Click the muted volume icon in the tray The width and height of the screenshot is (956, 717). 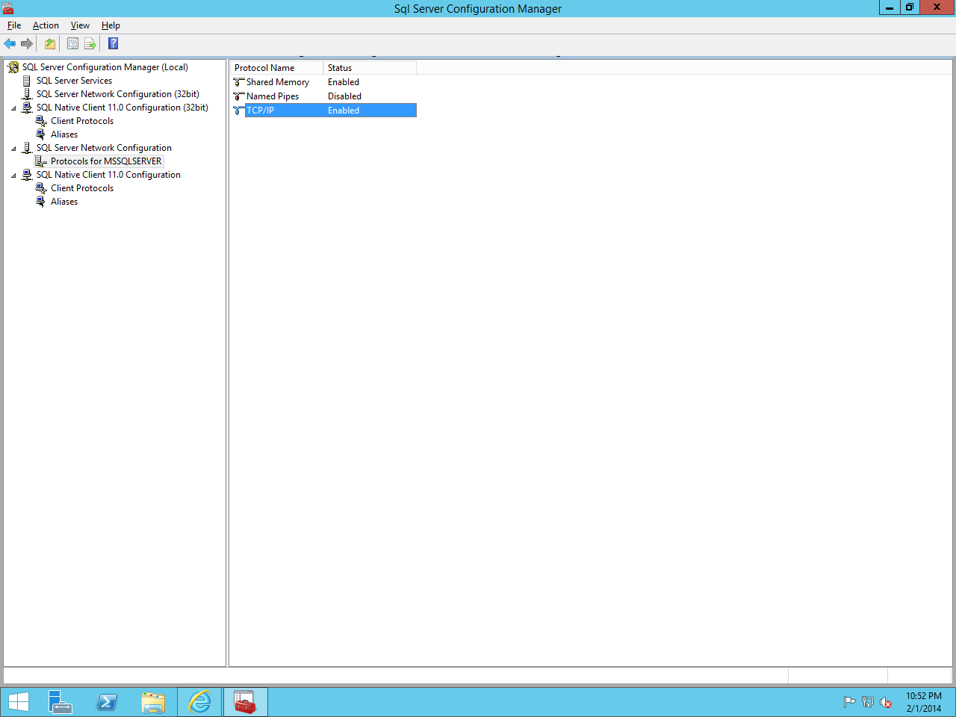click(886, 702)
